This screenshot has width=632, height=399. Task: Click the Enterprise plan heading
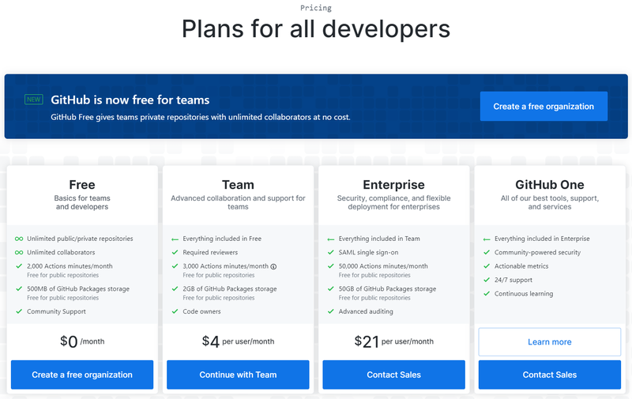(393, 185)
